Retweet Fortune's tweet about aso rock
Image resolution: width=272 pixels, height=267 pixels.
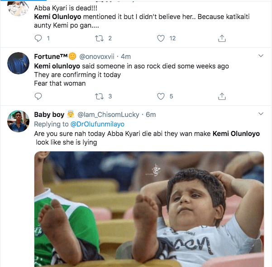(x=99, y=96)
